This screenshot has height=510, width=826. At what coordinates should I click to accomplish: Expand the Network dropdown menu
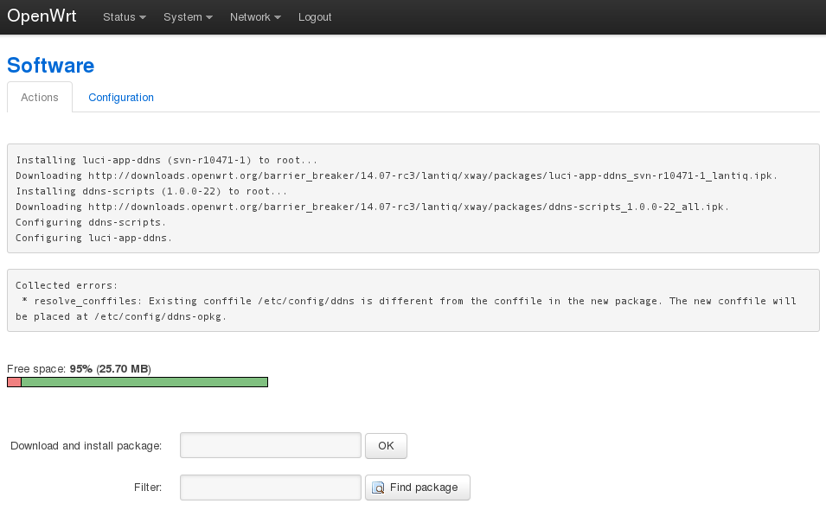click(255, 17)
